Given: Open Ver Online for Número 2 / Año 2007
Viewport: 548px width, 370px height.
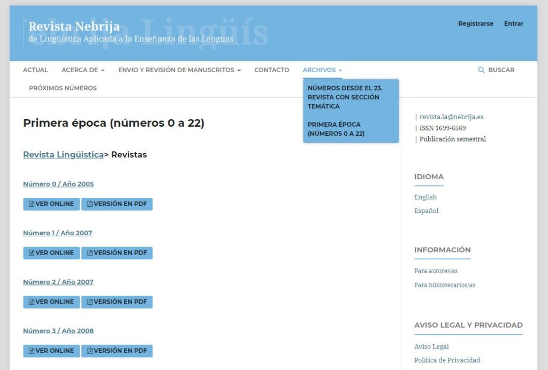Looking at the screenshot, I should click(51, 302).
